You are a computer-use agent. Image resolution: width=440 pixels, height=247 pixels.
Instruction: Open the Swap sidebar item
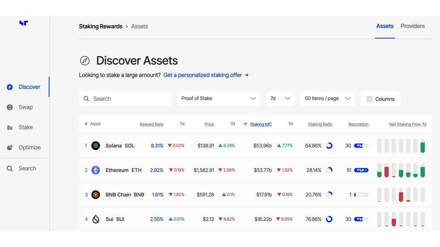click(x=20, y=107)
